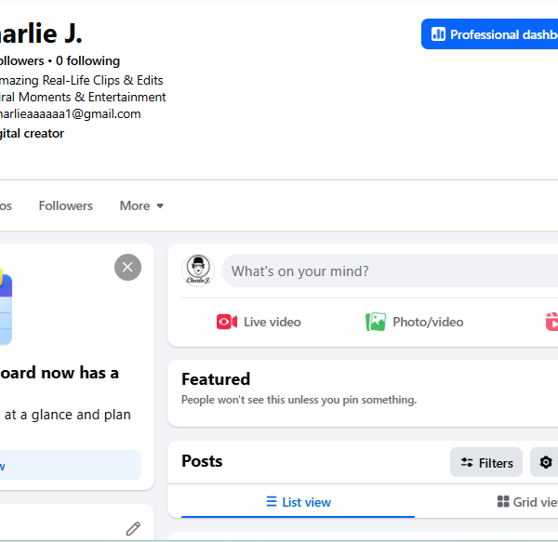
Task: Click the light blue promo card button
Action: click(71, 465)
